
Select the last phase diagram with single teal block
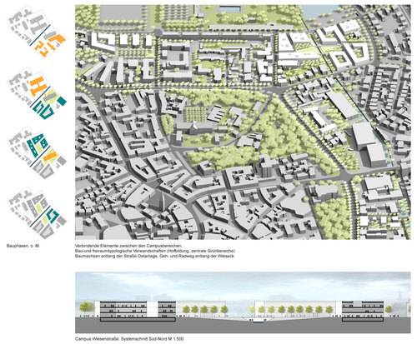pos(37,212)
